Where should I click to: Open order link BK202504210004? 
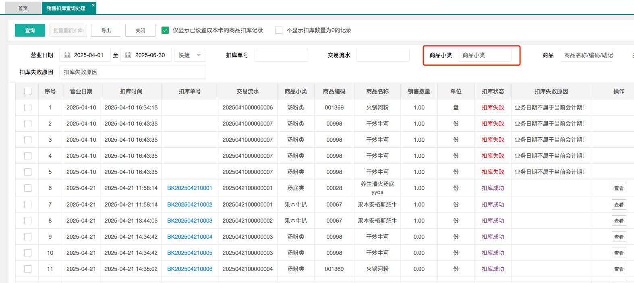[x=190, y=237]
